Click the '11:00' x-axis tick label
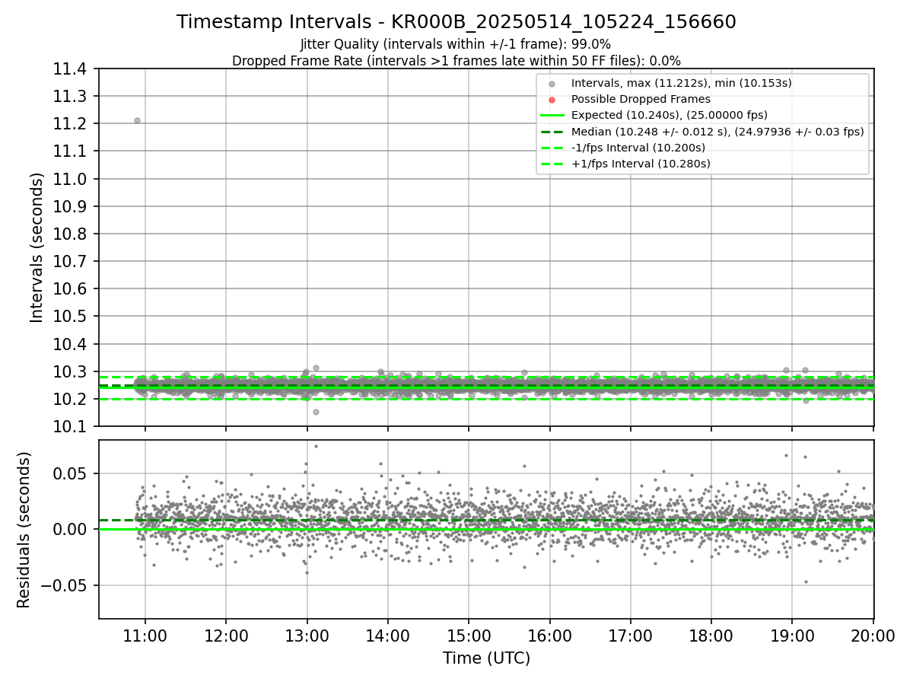This screenshot has height=685, width=913. point(145,635)
